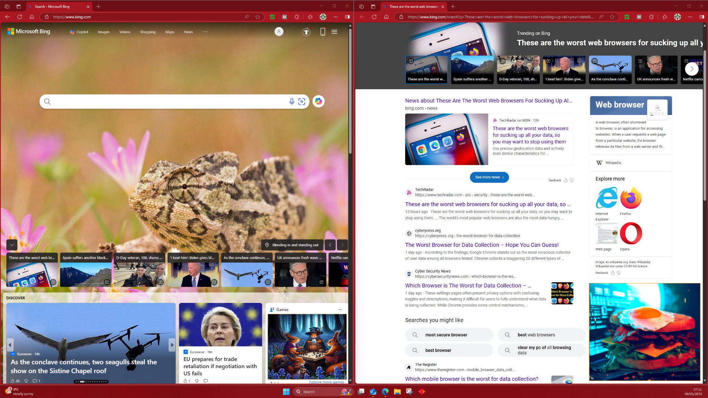Select Maps in Bing navigation
The image size is (708, 398).
click(x=170, y=32)
